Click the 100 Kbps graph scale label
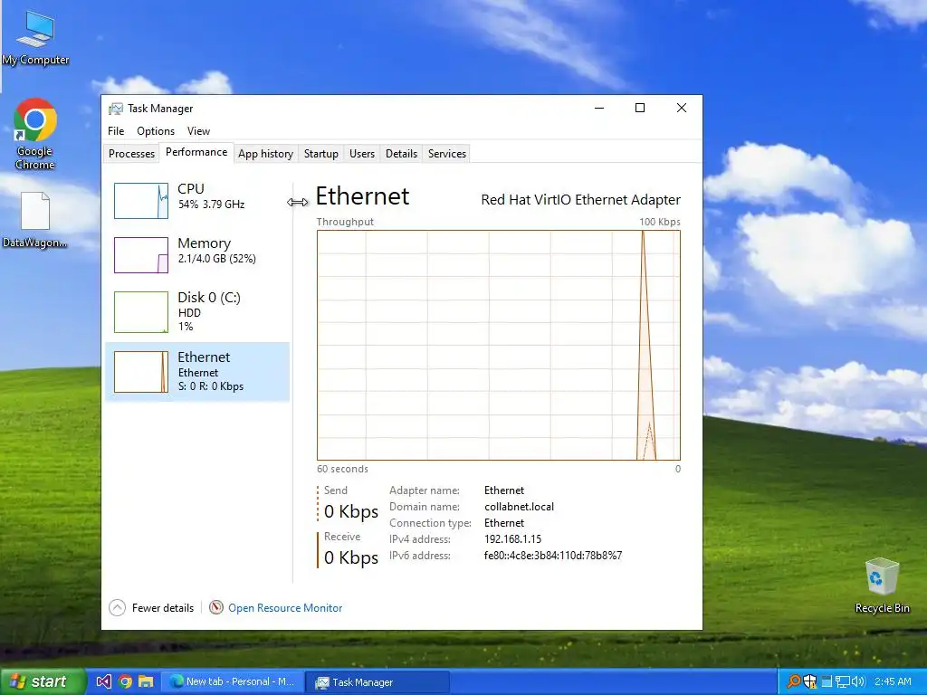Image resolution: width=927 pixels, height=695 pixels. click(660, 223)
